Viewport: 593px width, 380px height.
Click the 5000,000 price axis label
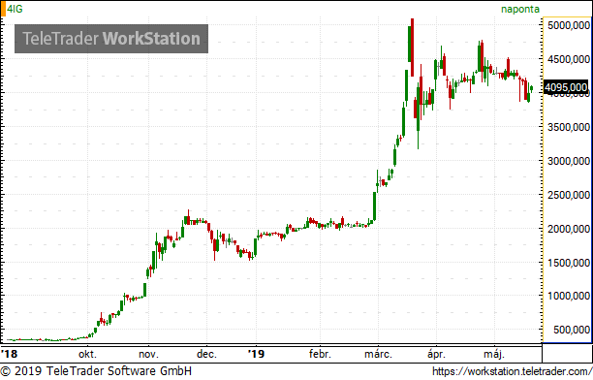pyautogui.click(x=569, y=25)
